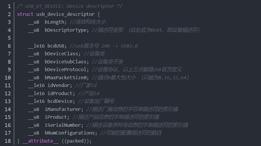
Task: Click the bMaxPacketSize0 field name
Action: pyautogui.click(x=65, y=77)
